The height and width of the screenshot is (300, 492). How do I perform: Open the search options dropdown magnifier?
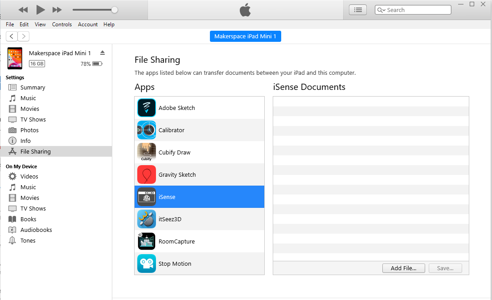381,10
